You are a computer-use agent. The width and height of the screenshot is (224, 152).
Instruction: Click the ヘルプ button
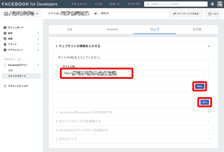[213, 14]
